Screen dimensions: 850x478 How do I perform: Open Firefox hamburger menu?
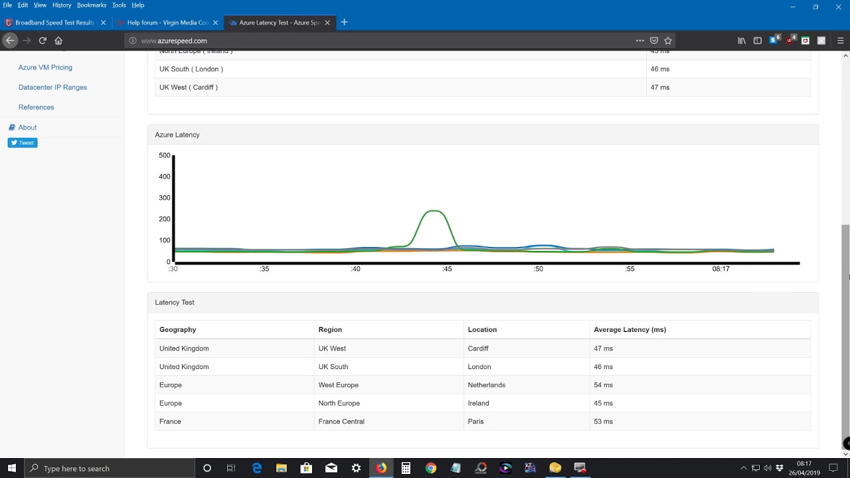click(840, 40)
